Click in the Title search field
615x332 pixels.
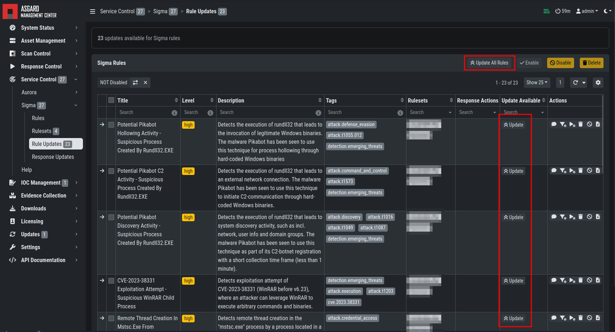pos(144,113)
